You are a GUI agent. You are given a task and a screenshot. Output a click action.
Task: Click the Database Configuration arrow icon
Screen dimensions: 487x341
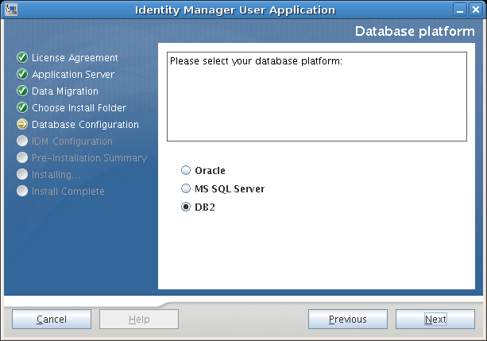(x=22, y=125)
